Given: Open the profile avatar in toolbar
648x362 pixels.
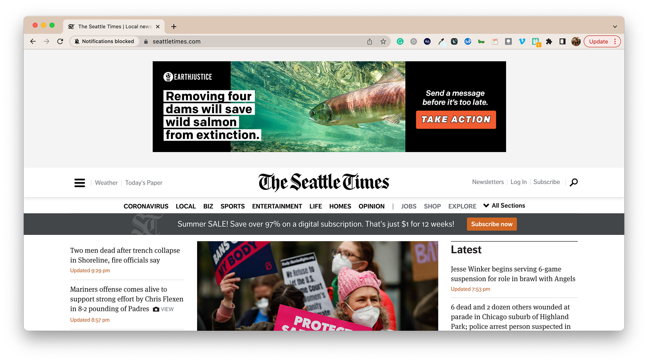Looking at the screenshot, I should point(576,41).
